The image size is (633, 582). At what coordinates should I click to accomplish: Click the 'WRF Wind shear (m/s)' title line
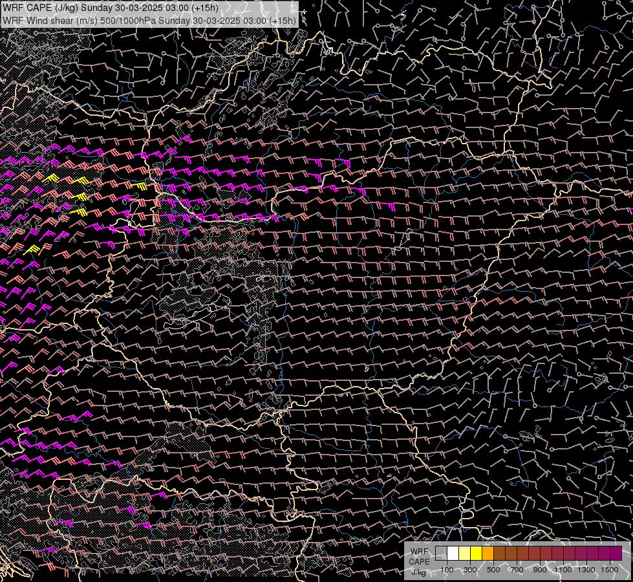(149, 20)
